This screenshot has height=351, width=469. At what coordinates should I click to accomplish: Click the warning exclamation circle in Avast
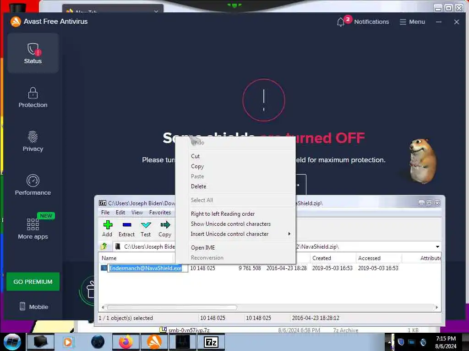[263, 100]
